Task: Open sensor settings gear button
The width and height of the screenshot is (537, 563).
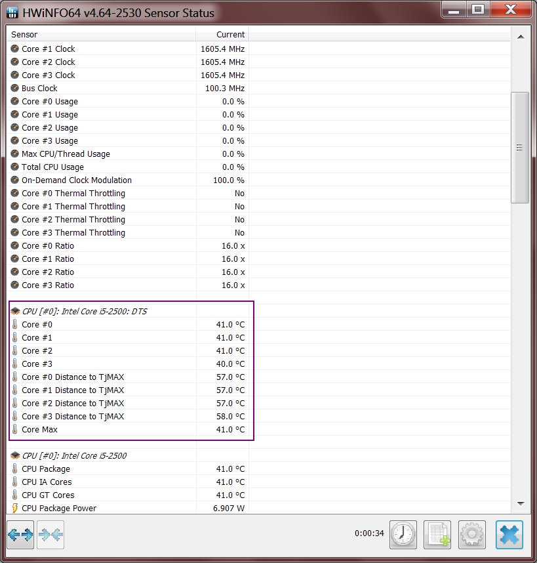Action: click(472, 535)
